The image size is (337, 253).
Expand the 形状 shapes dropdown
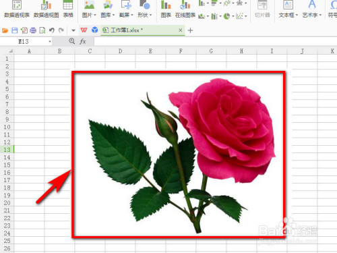click(151, 15)
